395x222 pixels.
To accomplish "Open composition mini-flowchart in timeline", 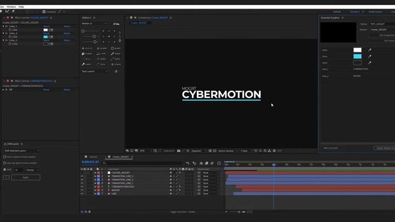I will pyautogui.click(x=187, y=163).
